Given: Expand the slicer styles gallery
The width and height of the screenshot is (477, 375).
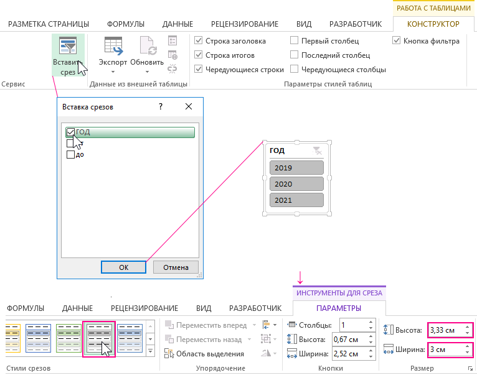Looking at the screenshot, I should pyautogui.click(x=149, y=354).
